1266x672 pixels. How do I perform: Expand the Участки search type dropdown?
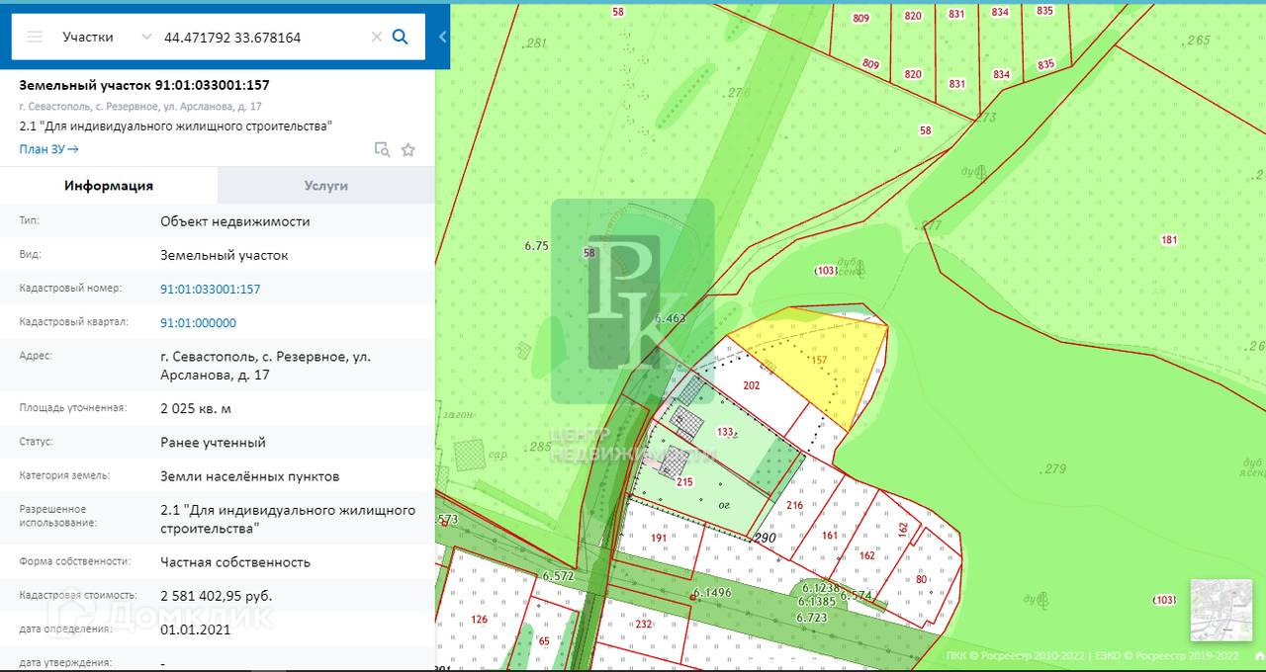[146, 38]
